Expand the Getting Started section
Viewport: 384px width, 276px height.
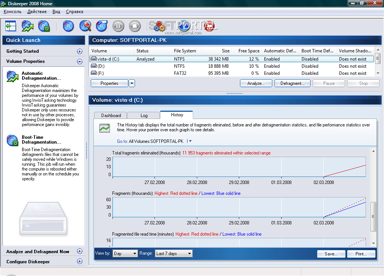[79, 51]
